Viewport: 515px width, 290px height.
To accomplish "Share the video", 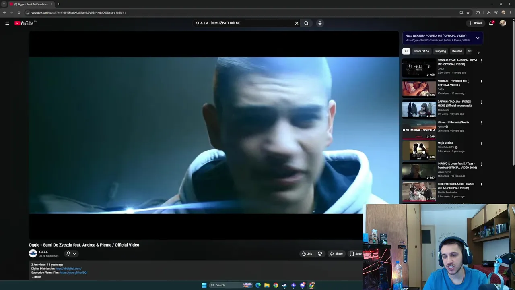I will pyautogui.click(x=336, y=254).
